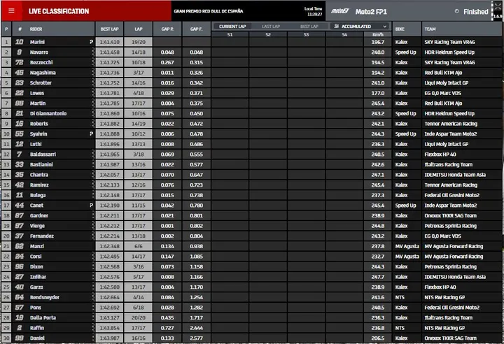
Task: Switch to the BEST LAP tab
Action: tap(309, 27)
